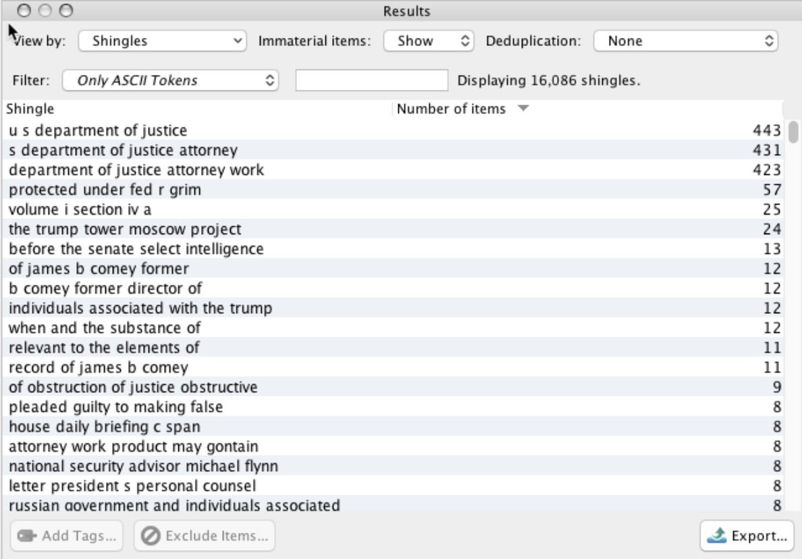Open the Deduplication None dropdown
802x559 pixels.
[x=685, y=41]
